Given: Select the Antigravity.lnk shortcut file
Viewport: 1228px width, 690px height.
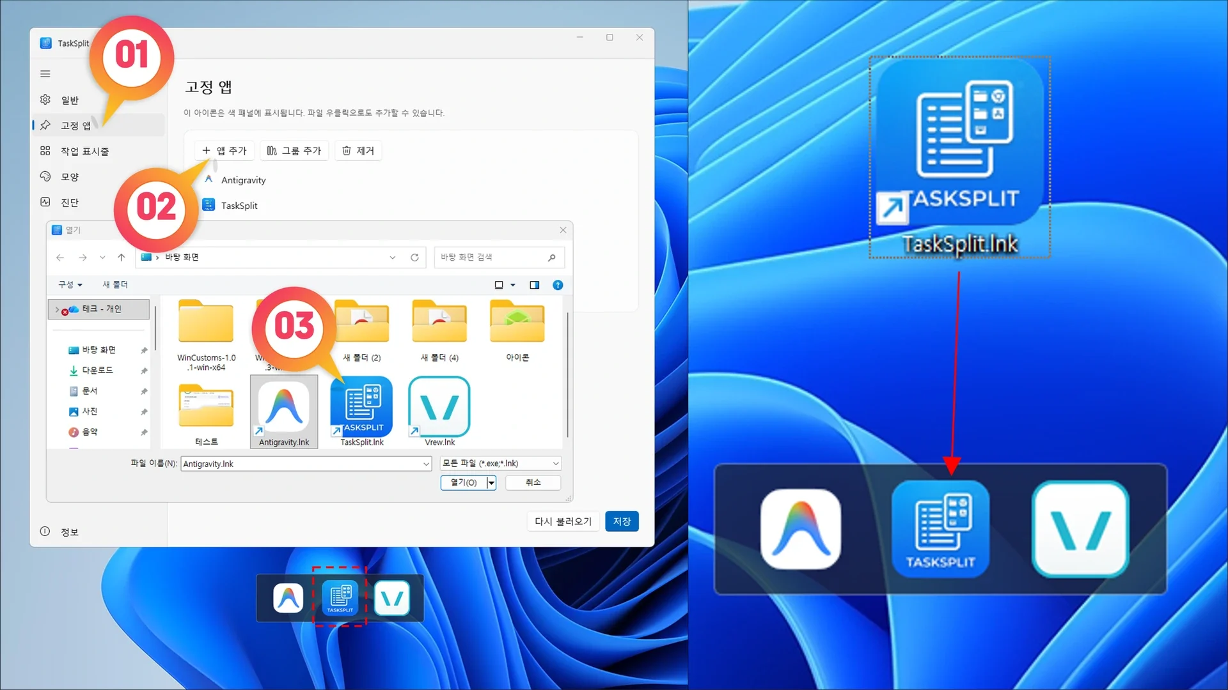Looking at the screenshot, I should (284, 412).
